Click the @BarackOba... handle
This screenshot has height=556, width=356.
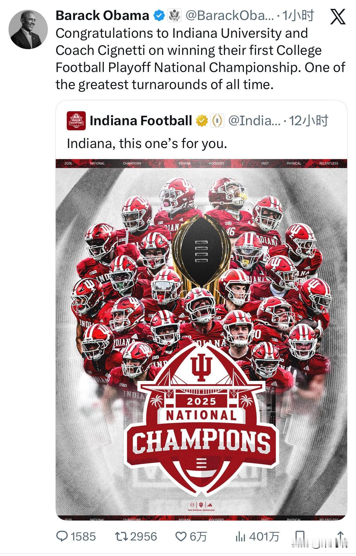point(229,16)
